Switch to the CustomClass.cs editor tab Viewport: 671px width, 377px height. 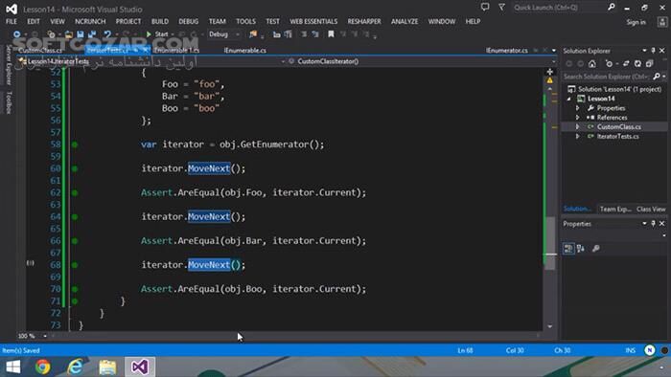40,51
